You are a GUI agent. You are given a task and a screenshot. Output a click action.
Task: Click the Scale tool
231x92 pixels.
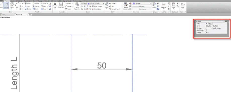[x=35, y=9]
